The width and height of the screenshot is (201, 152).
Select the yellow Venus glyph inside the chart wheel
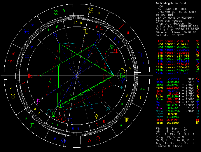(x=96, y=117)
